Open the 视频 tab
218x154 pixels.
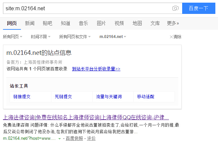pos(119,23)
